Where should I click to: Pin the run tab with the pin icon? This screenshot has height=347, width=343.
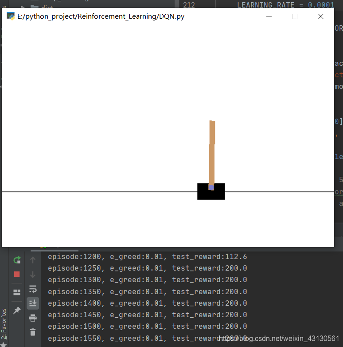(17, 310)
